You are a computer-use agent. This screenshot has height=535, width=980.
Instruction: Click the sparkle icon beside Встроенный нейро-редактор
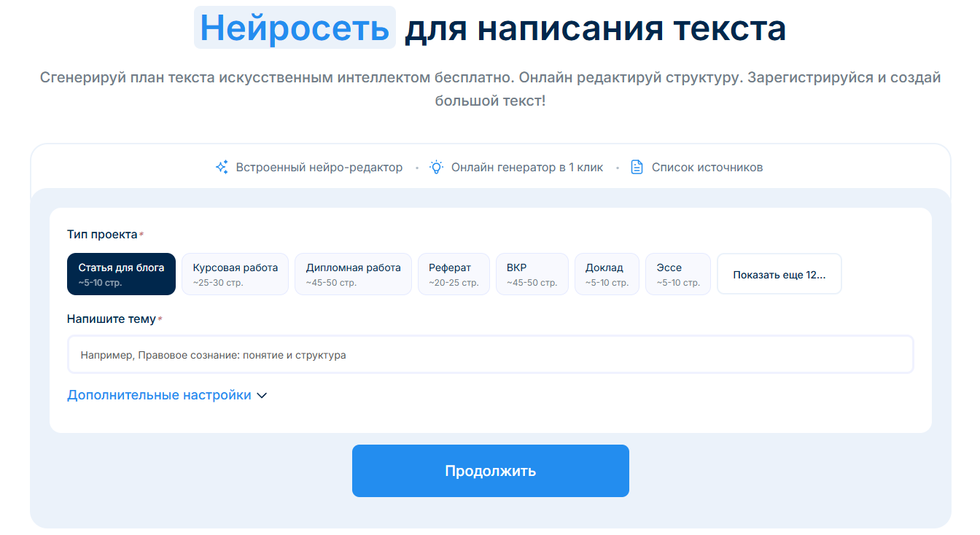(222, 167)
